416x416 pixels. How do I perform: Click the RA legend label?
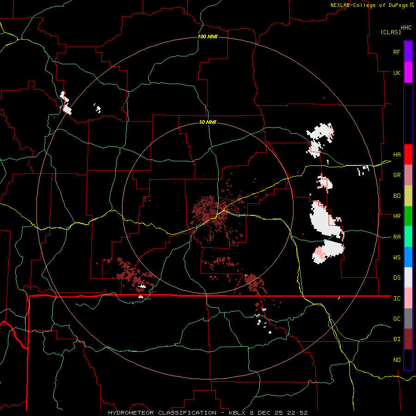(397, 237)
